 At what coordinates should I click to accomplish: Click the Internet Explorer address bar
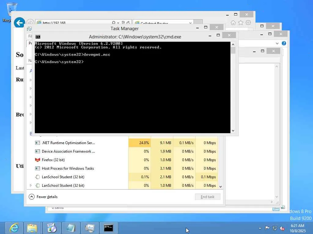pos(74,23)
